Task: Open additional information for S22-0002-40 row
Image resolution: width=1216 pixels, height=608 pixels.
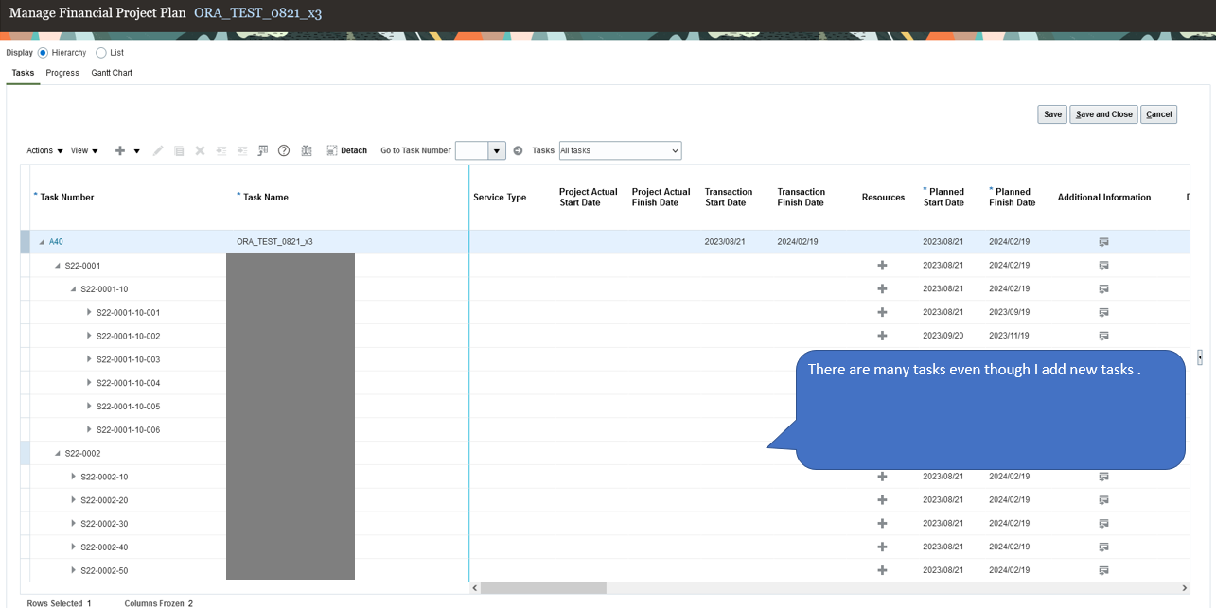Action: tap(1103, 547)
